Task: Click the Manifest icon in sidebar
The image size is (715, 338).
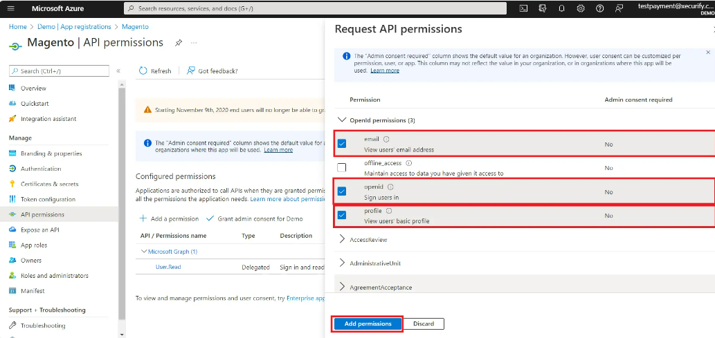Action: pos(12,290)
